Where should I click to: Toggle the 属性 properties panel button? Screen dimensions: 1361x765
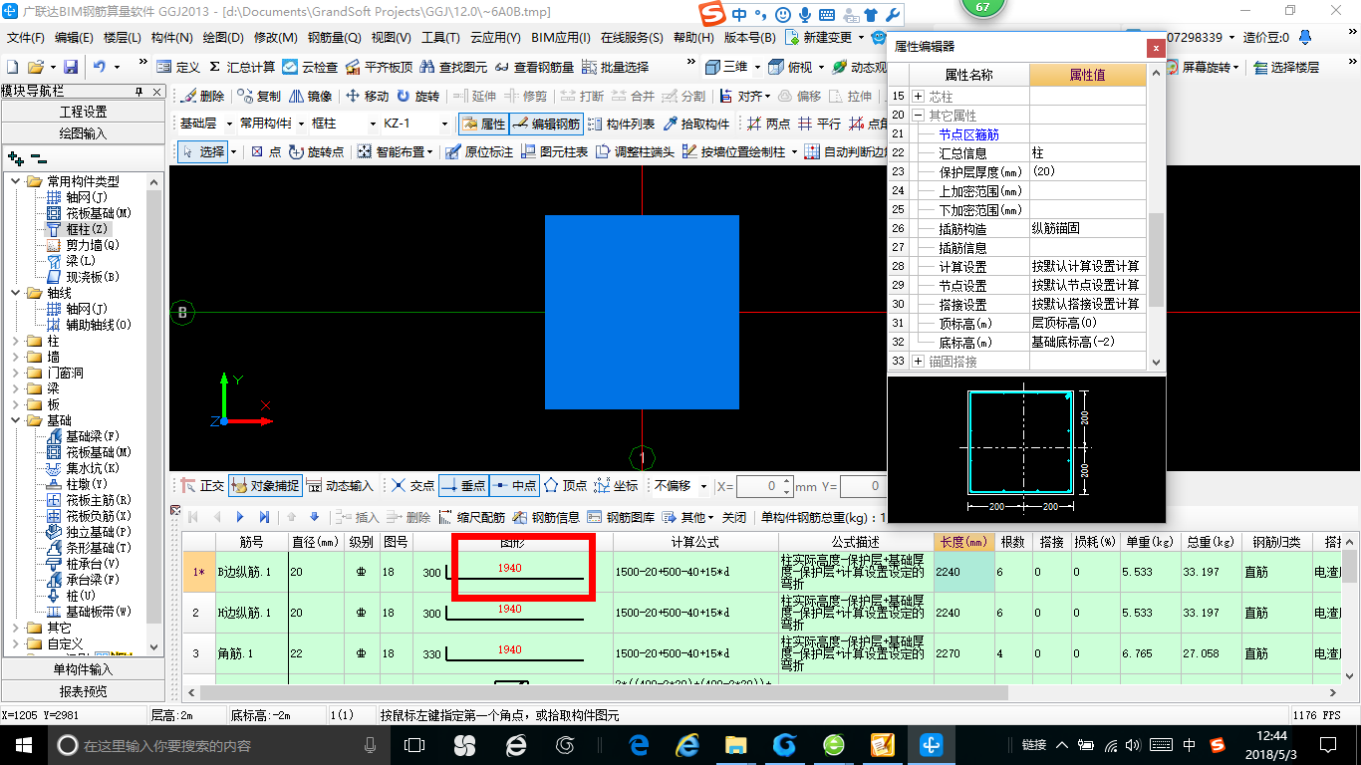(484, 125)
